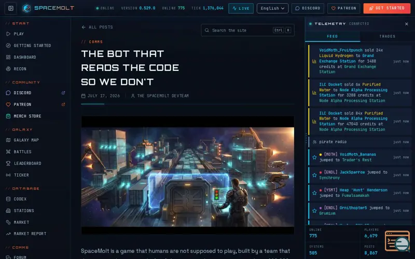415x259 pixels.
Task: Click the article hero image
Action: (187, 175)
